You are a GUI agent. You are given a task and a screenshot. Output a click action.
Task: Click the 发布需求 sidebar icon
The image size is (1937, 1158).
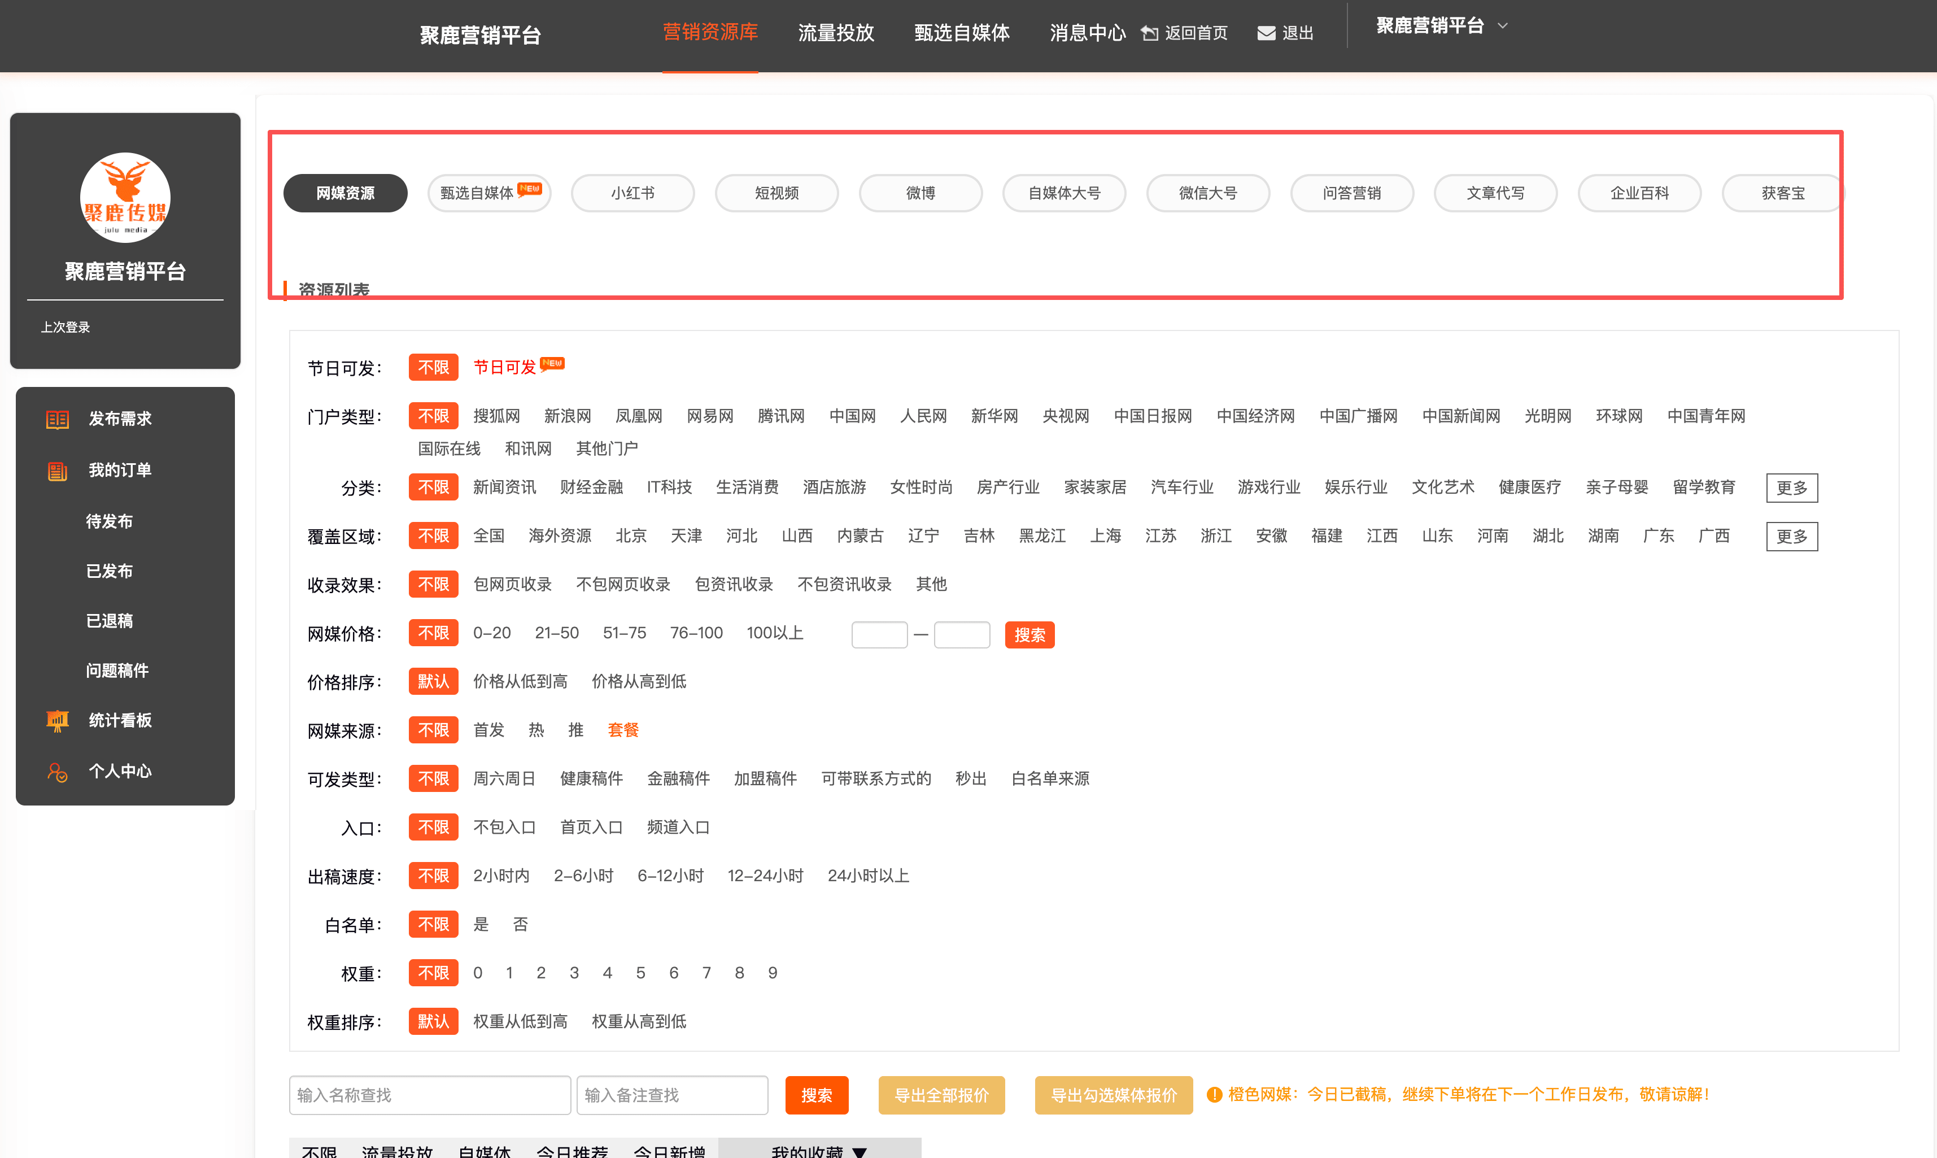click(x=57, y=419)
